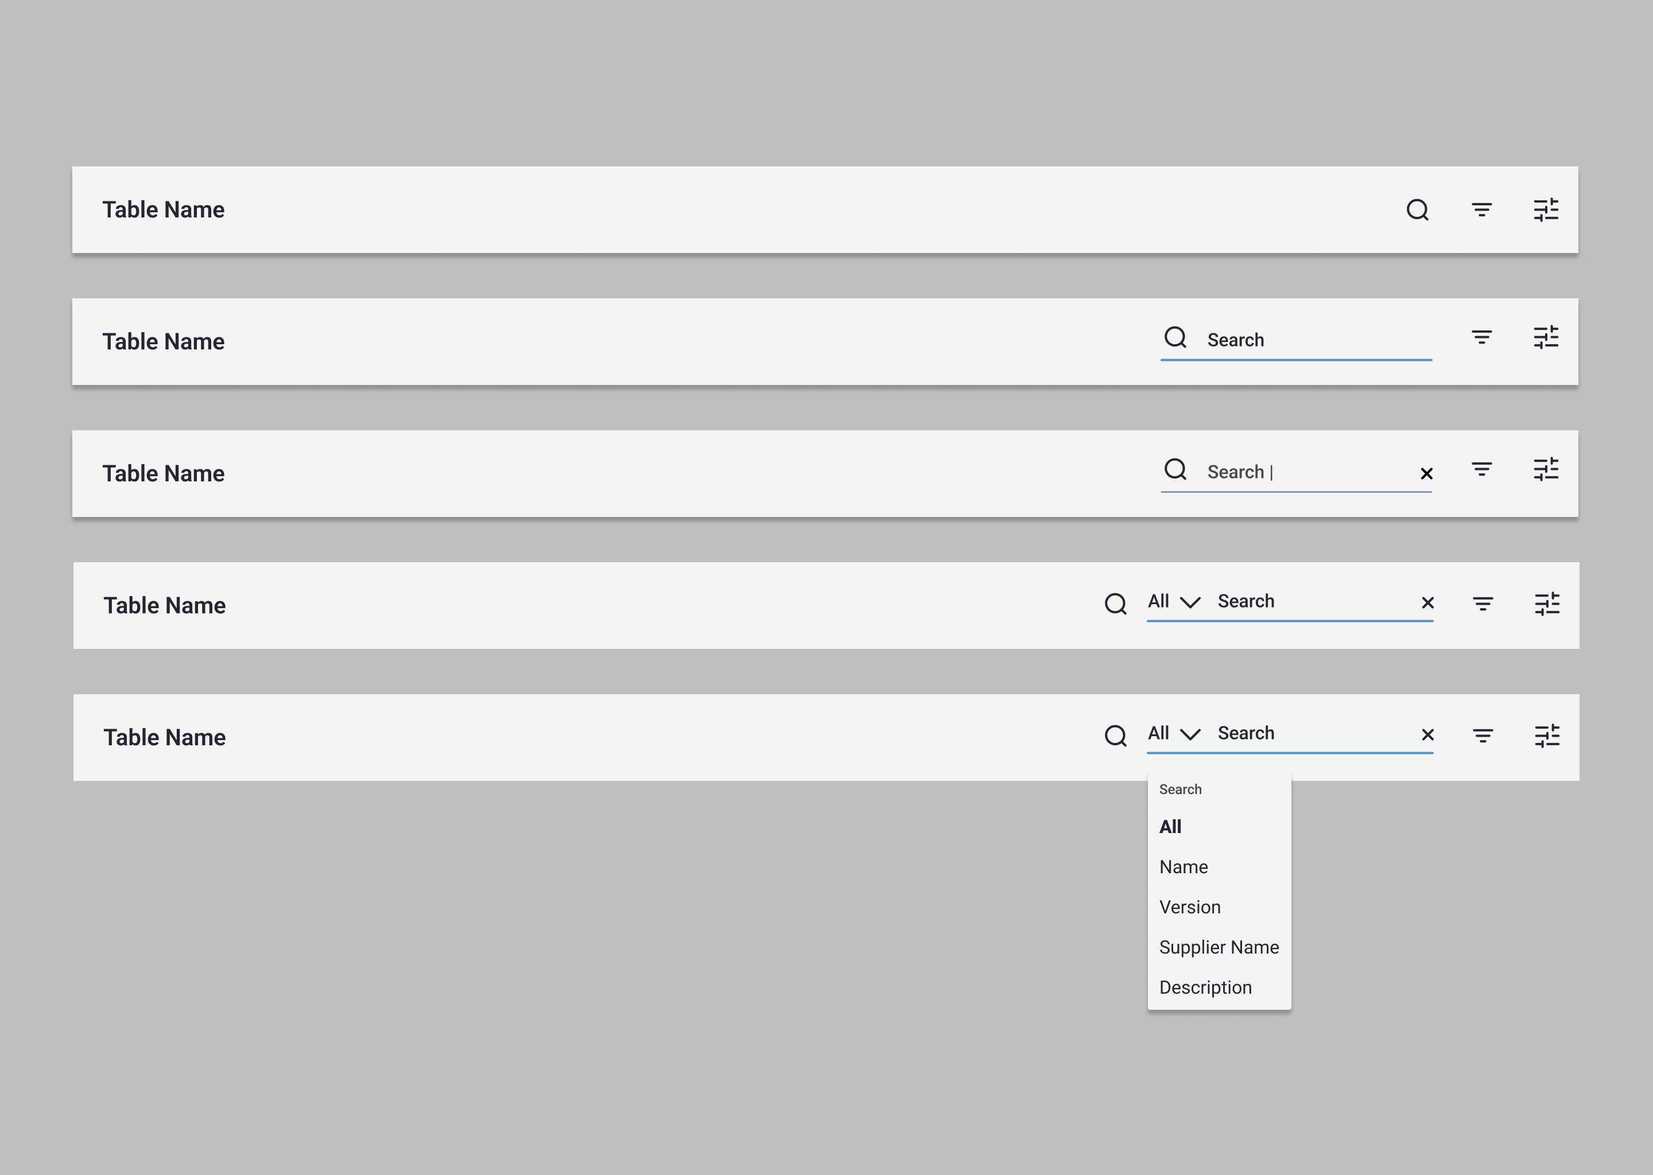Click the sliders settings icon in the fourth header
1653x1175 pixels.
[x=1547, y=604]
